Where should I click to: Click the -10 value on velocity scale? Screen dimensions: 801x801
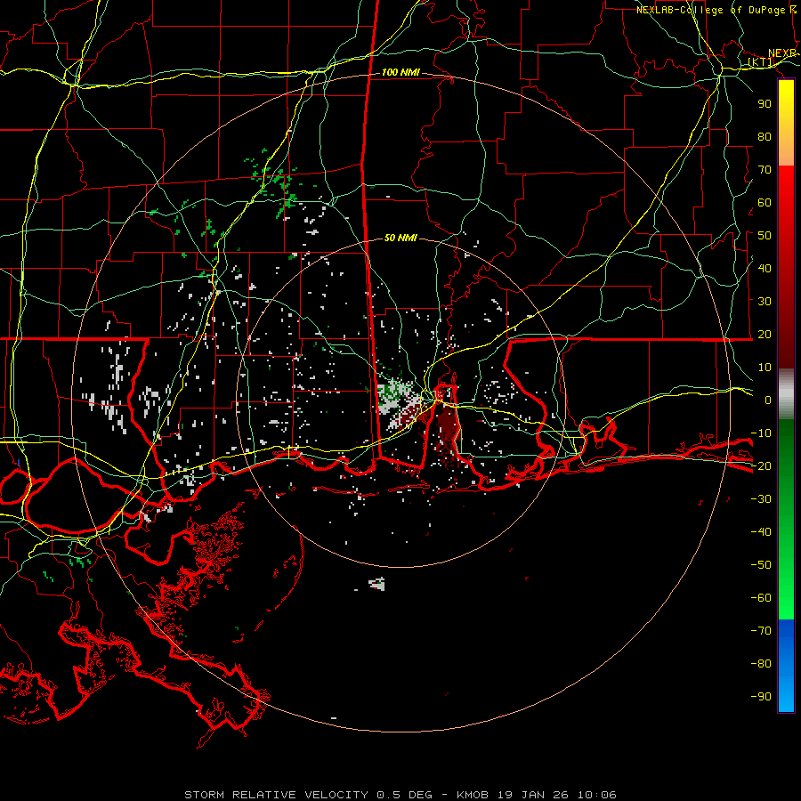coord(761,433)
